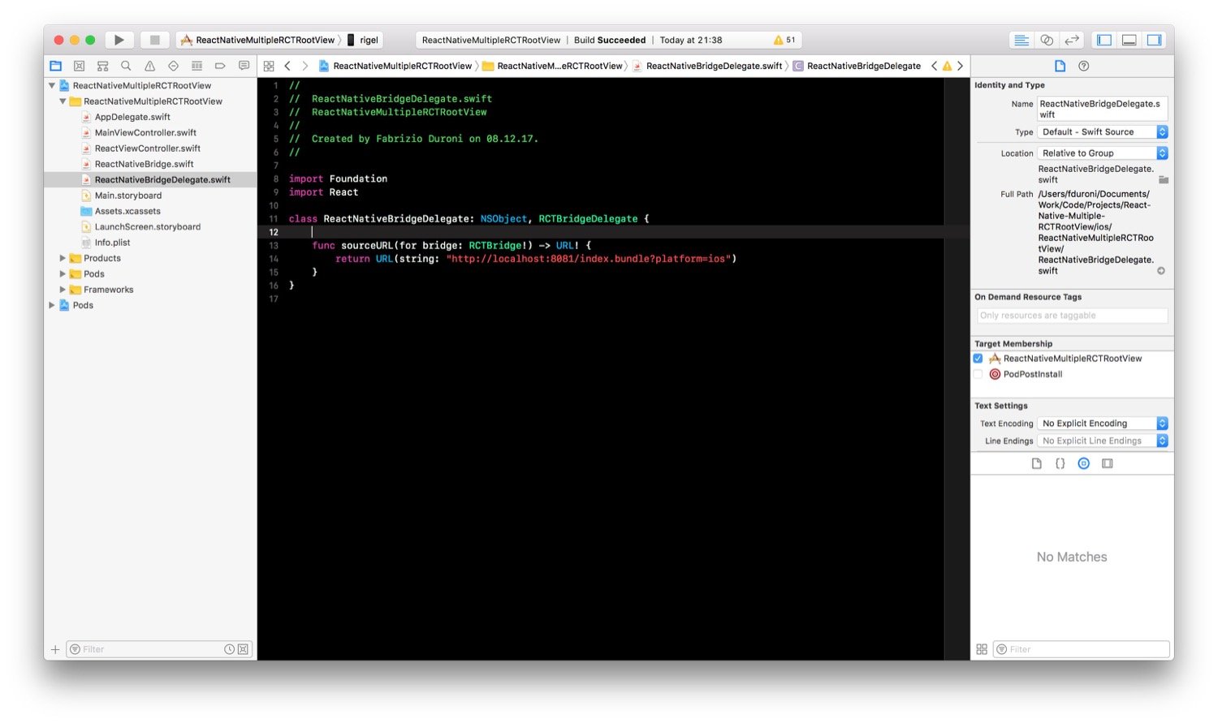Expand the Frameworks folder
This screenshot has height=723, width=1218.
tap(63, 290)
